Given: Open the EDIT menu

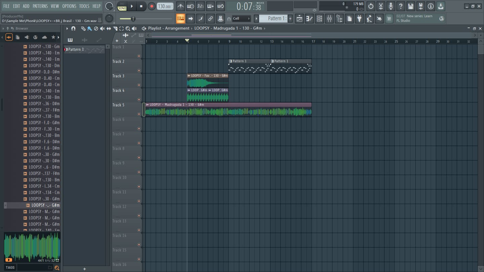Looking at the screenshot, I should (x=16, y=6).
